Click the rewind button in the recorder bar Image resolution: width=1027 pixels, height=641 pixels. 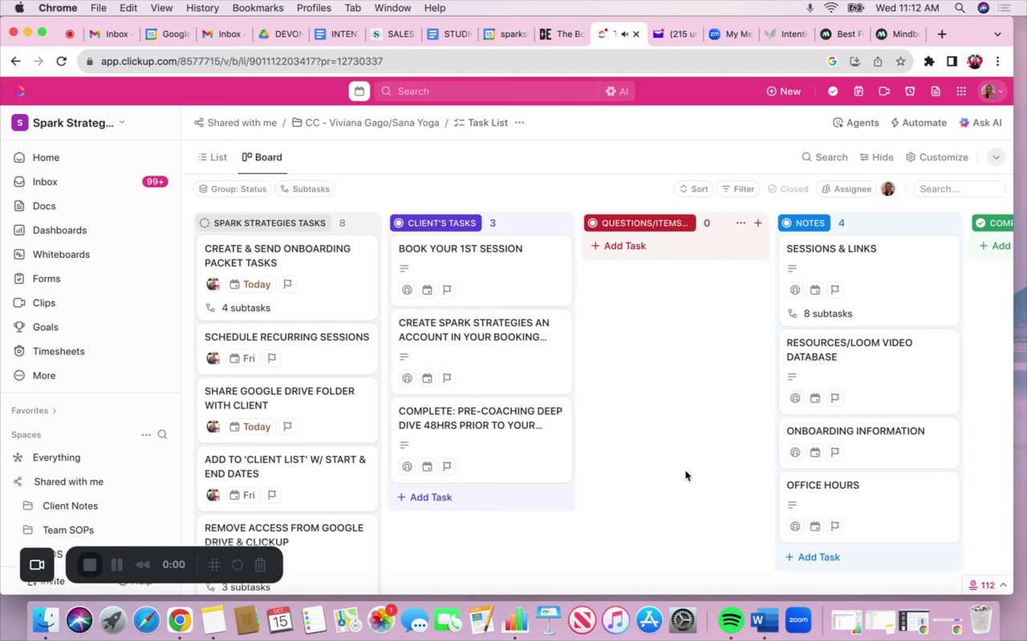(143, 565)
